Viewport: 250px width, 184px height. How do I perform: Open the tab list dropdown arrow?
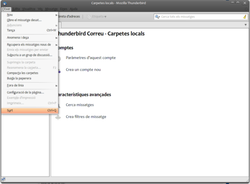[245, 25]
